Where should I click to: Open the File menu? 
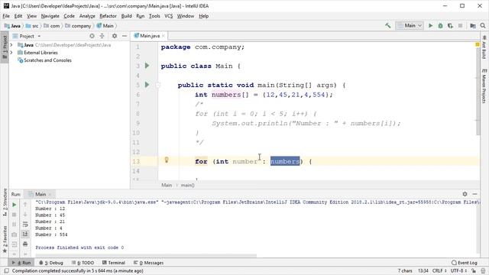(6, 16)
